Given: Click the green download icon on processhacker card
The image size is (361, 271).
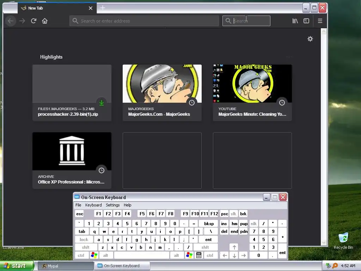Looking at the screenshot, I should click(101, 103).
